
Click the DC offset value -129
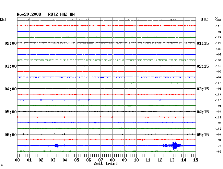[x=218, y=43]
